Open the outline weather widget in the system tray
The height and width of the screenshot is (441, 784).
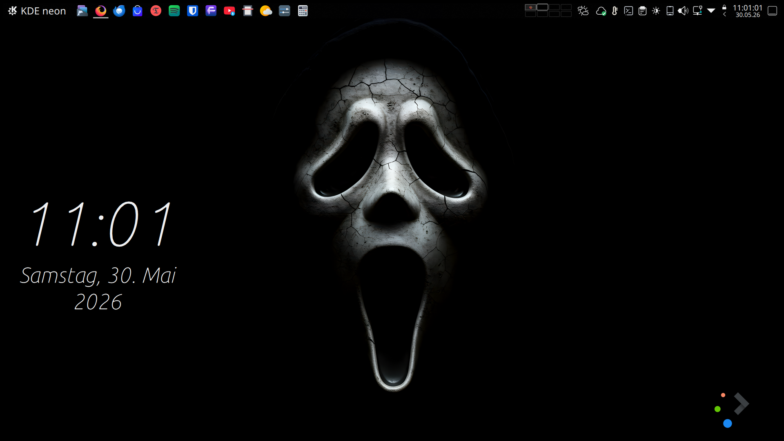[583, 11]
